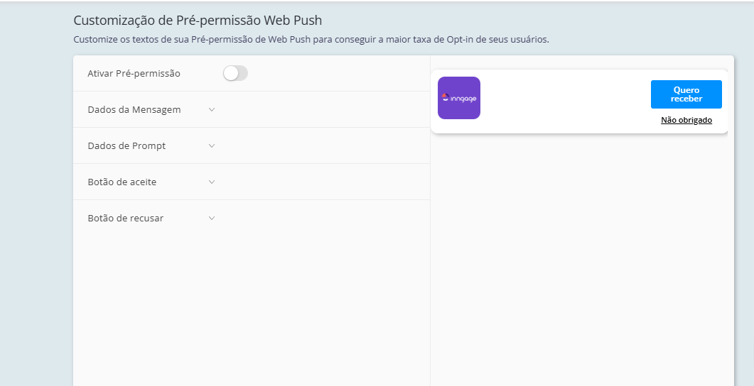Click the blank preview area below notification card

click(x=581, y=255)
